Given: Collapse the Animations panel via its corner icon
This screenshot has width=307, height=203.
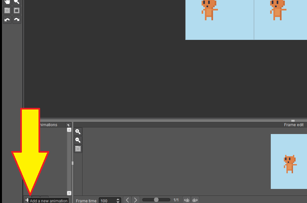Looking at the screenshot, I should pos(69,125).
